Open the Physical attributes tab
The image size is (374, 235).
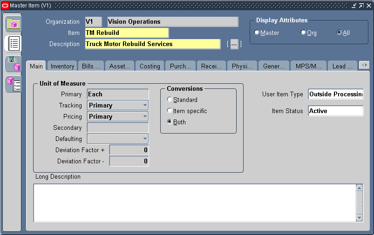[x=242, y=66]
